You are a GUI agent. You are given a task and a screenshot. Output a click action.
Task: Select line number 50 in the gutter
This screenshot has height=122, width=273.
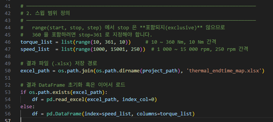(x=7, y=71)
